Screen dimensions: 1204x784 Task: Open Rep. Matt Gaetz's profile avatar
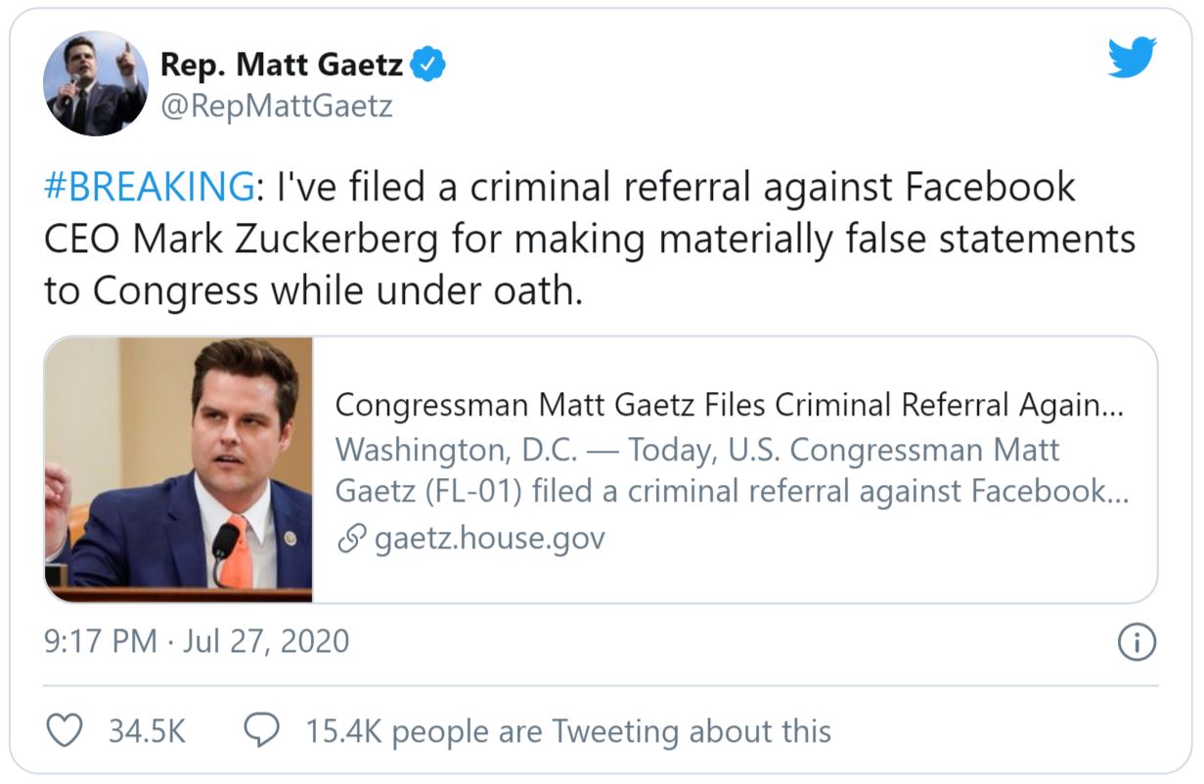[x=96, y=83]
